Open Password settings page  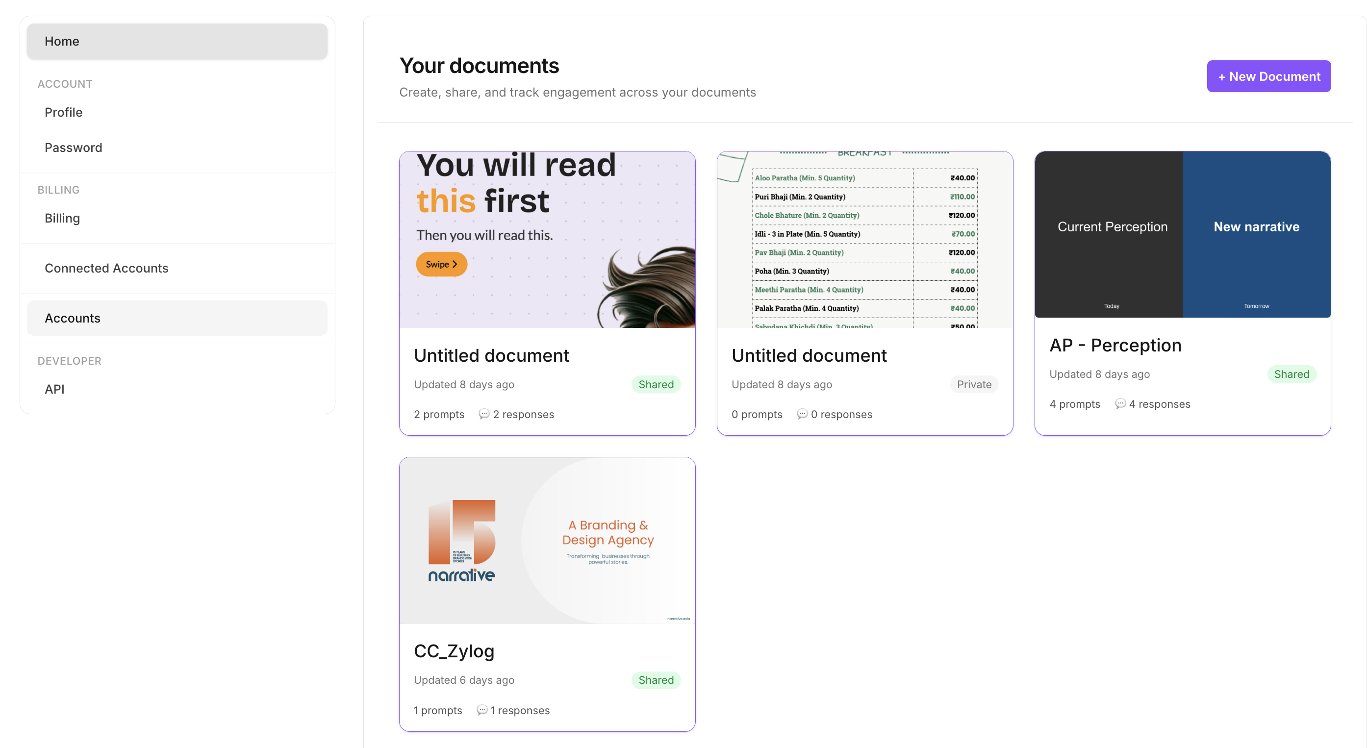click(x=73, y=148)
